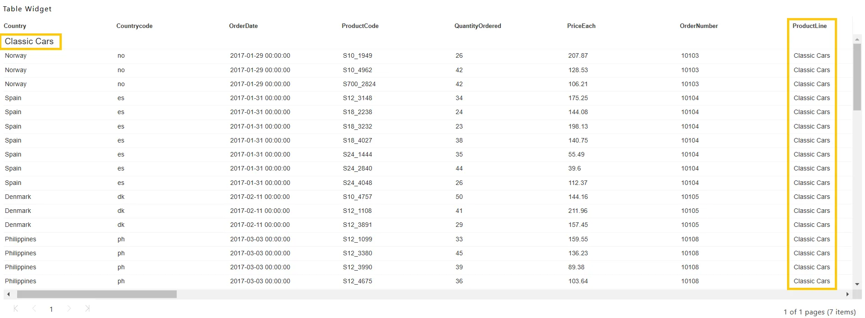Click the QuantityOrdered column header
This screenshot has height=318, width=865.
478,26
